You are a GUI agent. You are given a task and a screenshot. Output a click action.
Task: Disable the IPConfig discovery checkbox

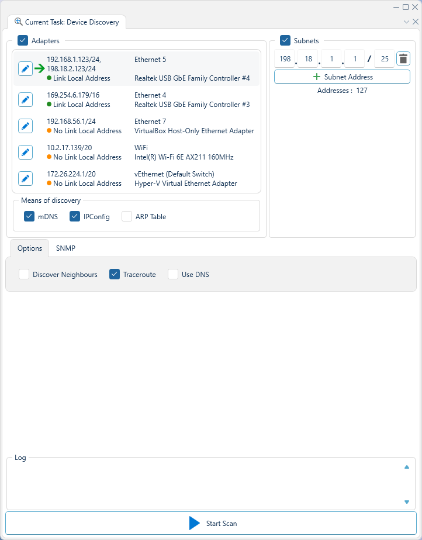pos(75,217)
